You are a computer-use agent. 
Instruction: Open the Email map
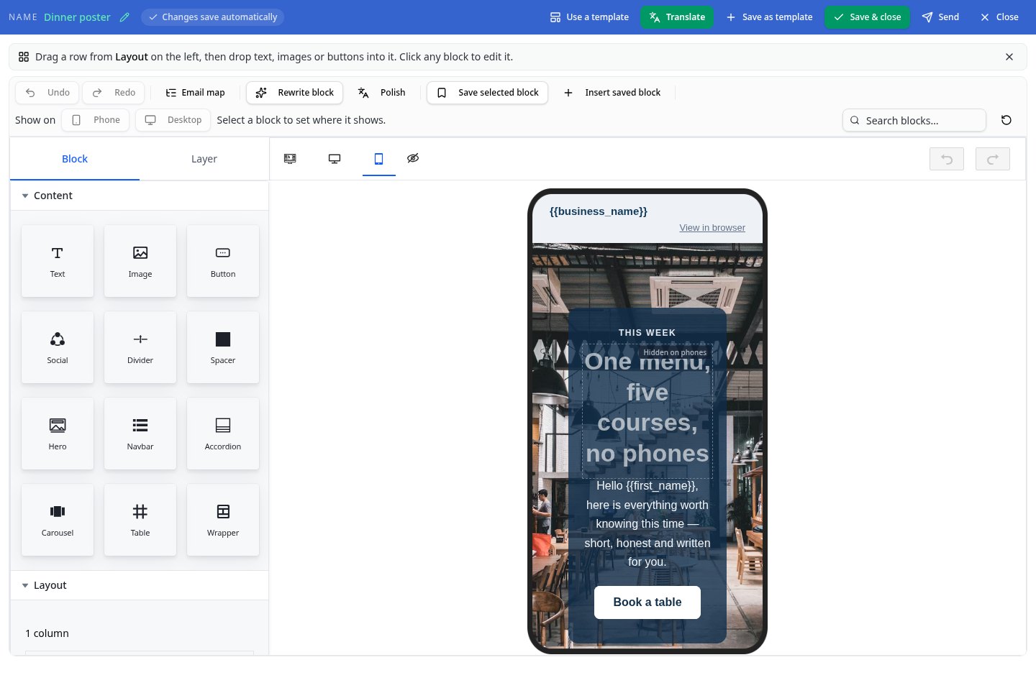click(195, 93)
